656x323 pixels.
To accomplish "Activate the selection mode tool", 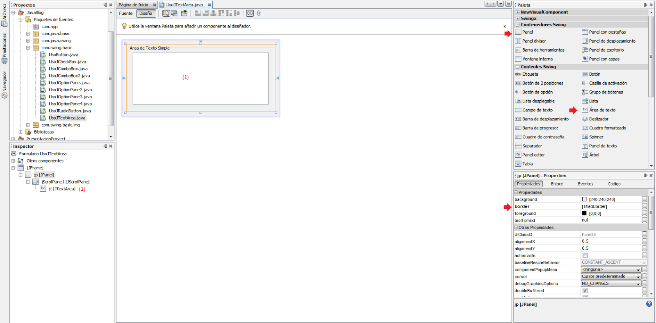I will (166, 13).
